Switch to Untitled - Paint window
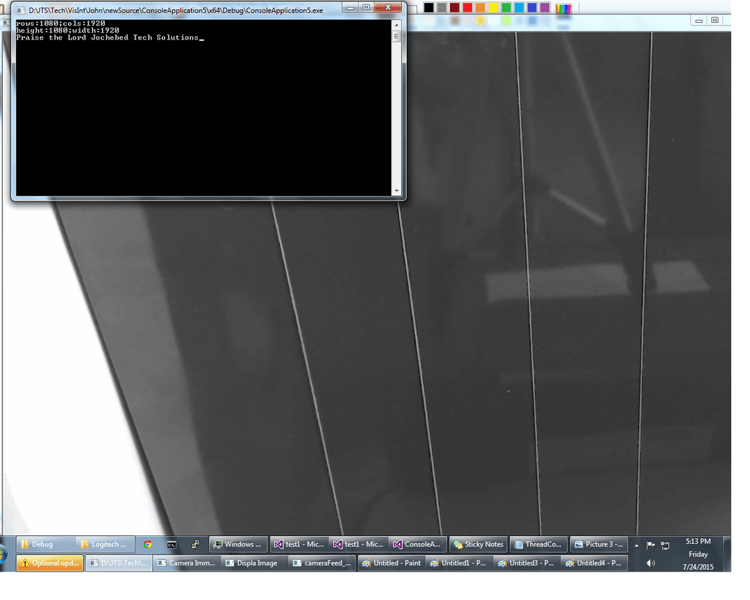This screenshot has width=750, height=600. pyautogui.click(x=391, y=563)
